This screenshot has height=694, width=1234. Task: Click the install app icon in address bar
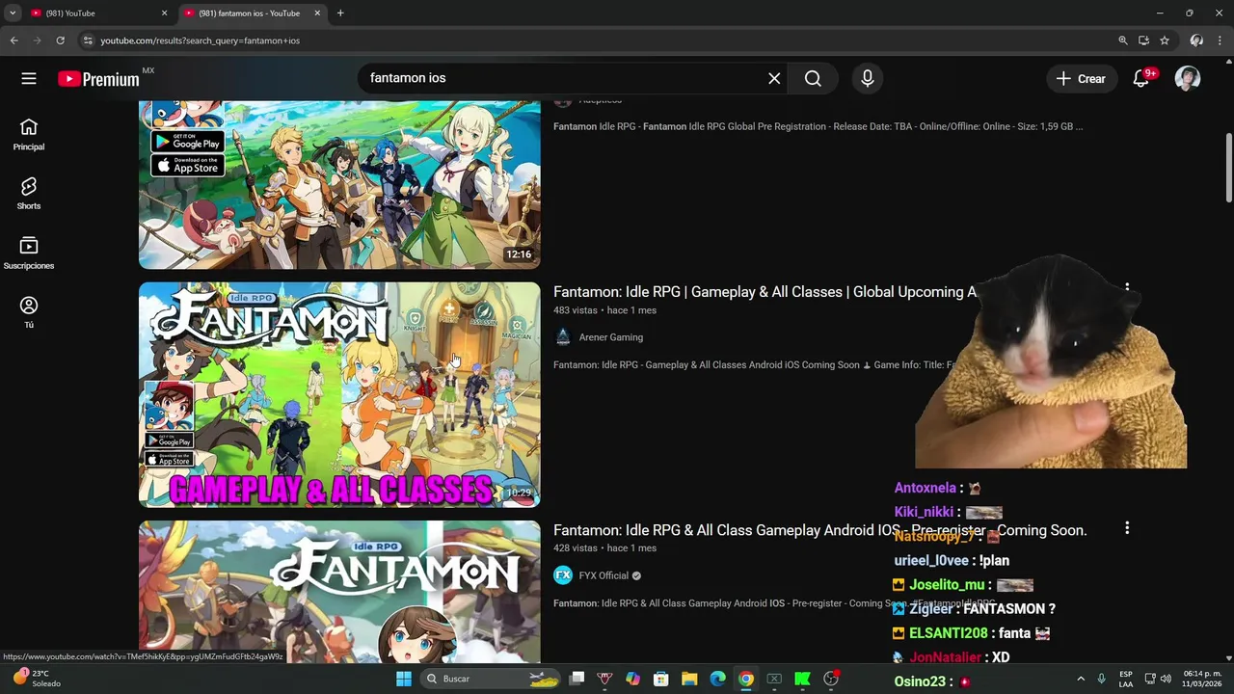1143,40
